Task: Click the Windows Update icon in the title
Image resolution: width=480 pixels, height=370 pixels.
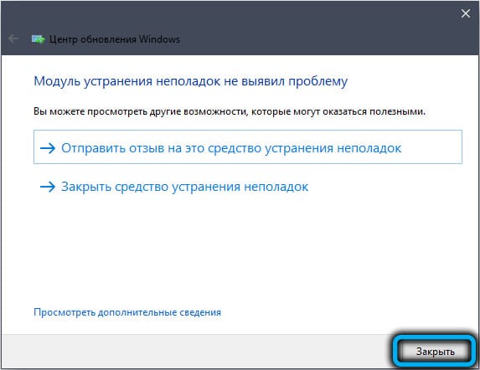Action: pyautogui.click(x=39, y=39)
